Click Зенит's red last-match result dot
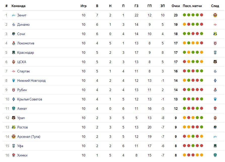225x162 pixels. coord(202,15)
